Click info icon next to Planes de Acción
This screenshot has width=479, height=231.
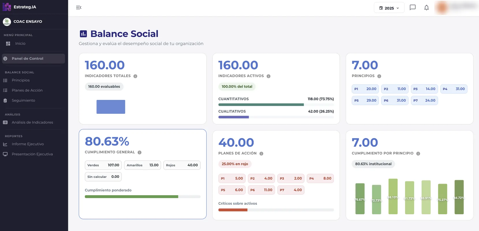click(261, 154)
